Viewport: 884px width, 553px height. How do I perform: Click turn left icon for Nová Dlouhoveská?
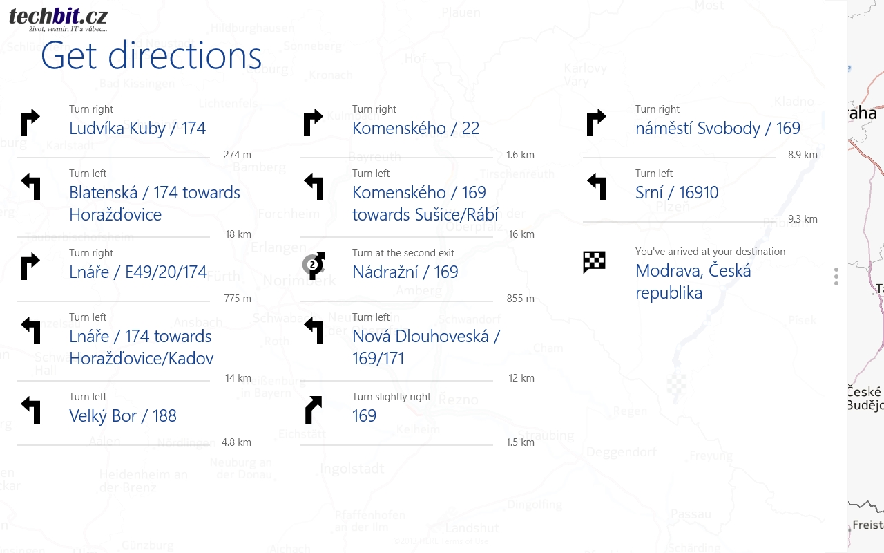[314, 330]
